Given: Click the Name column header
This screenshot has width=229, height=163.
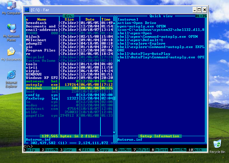Looking at the screenshot, I should 42,19.
